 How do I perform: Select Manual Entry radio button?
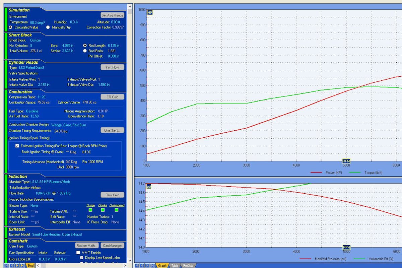pos(48,27)
